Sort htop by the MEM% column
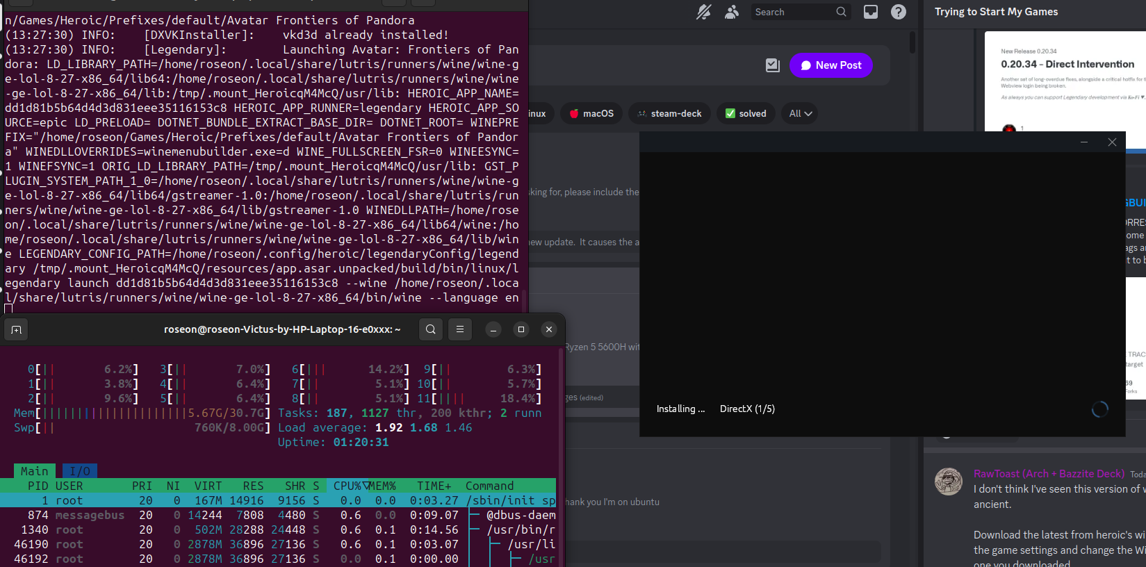1146x567 pixels. [382, 486]
